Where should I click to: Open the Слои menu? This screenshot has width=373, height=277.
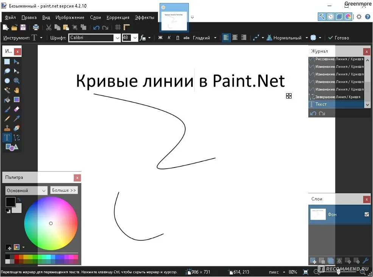point(95,17)
